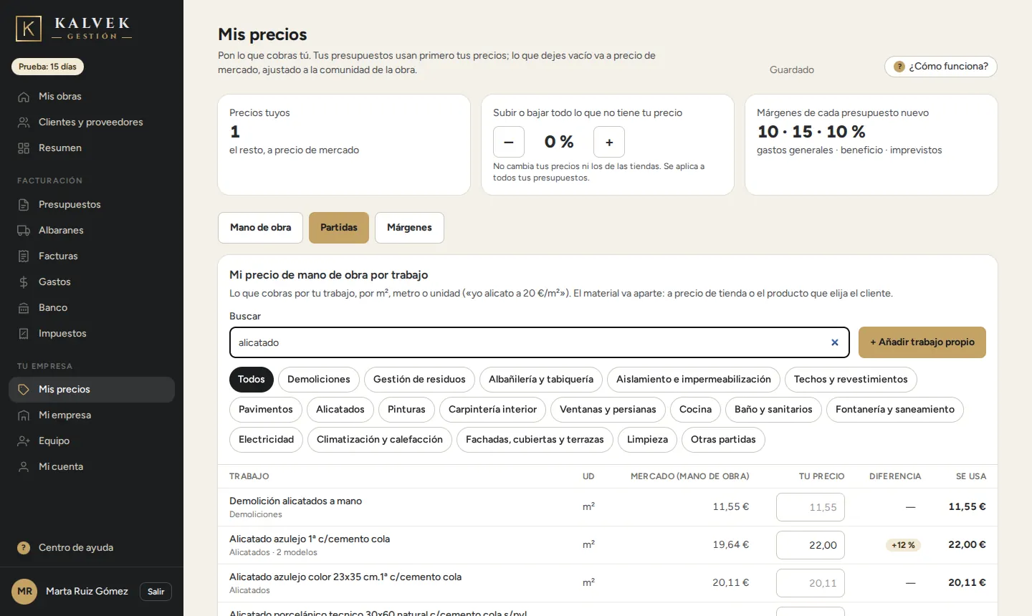Click the Resumen dashboard icon
The image size is (1032, 616).
(24, 148)
